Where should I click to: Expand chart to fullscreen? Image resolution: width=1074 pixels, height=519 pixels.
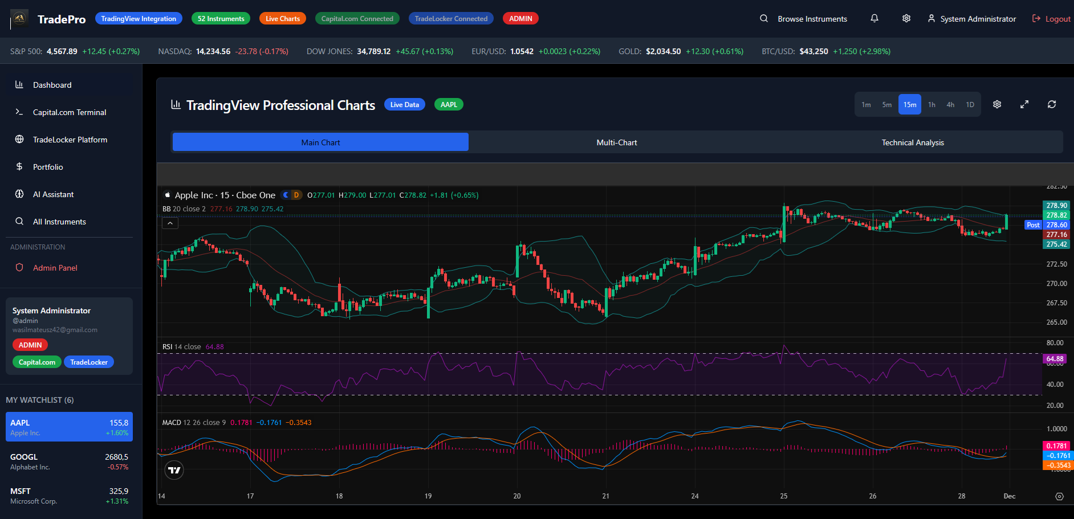[1024, 105]
